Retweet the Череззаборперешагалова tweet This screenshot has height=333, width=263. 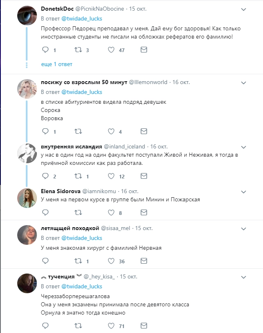78,326
